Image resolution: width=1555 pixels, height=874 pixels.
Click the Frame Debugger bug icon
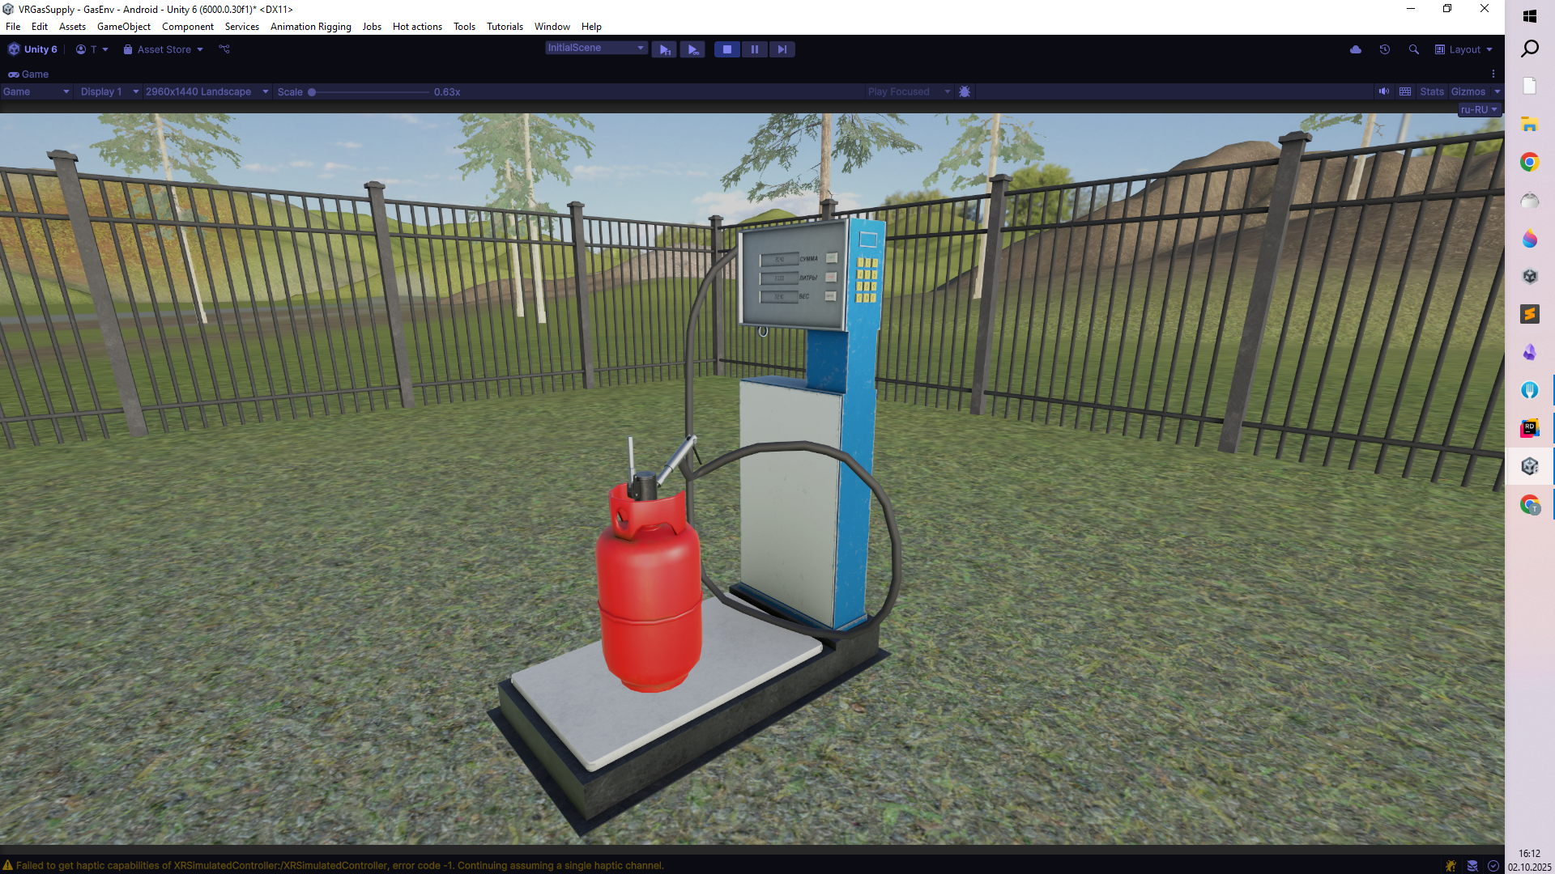pyautogui.click(x=965, y=92)
